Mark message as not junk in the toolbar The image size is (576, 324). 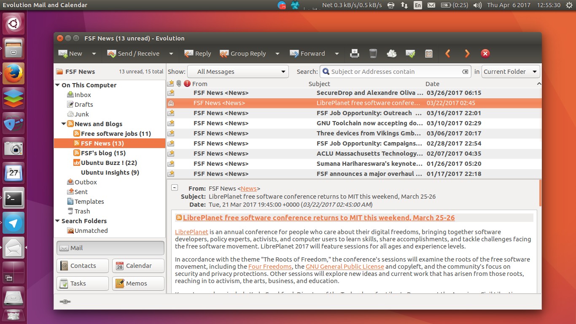(x=410, y=54)
